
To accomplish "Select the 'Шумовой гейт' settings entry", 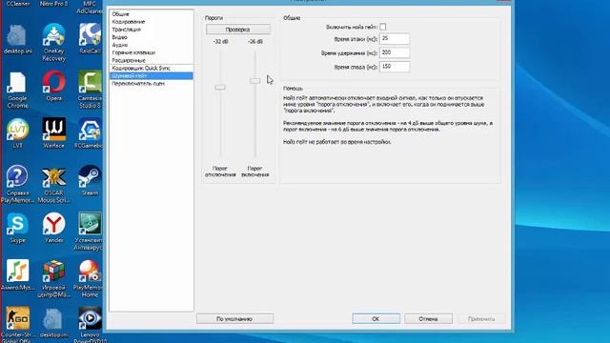I will pyautogui.click(x=151, y=76).
